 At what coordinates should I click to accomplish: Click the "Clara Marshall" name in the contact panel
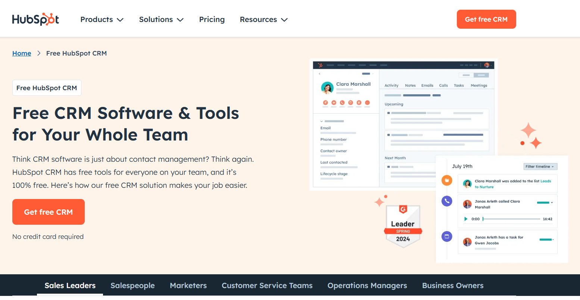(353, 84)
